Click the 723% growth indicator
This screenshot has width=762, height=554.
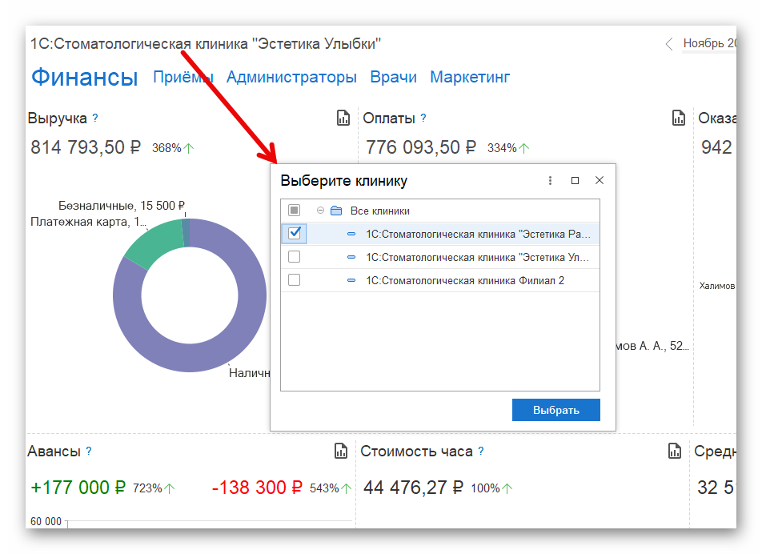coord(154,488)
